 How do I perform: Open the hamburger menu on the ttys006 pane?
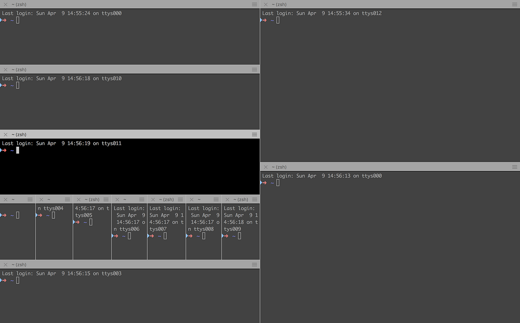pos(142,199)
